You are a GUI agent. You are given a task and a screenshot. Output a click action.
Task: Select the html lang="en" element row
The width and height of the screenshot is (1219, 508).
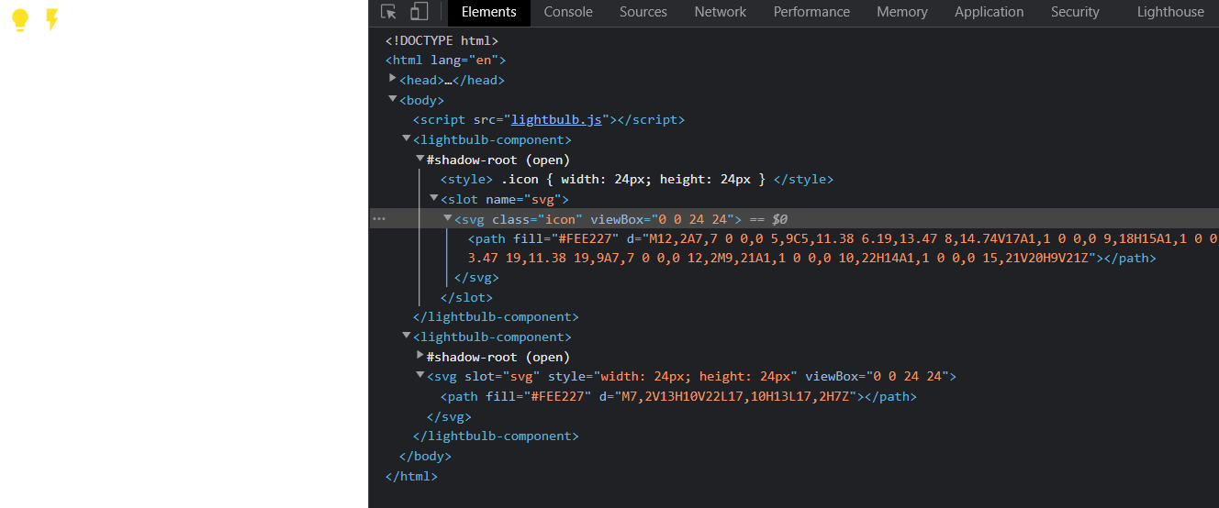445,61
